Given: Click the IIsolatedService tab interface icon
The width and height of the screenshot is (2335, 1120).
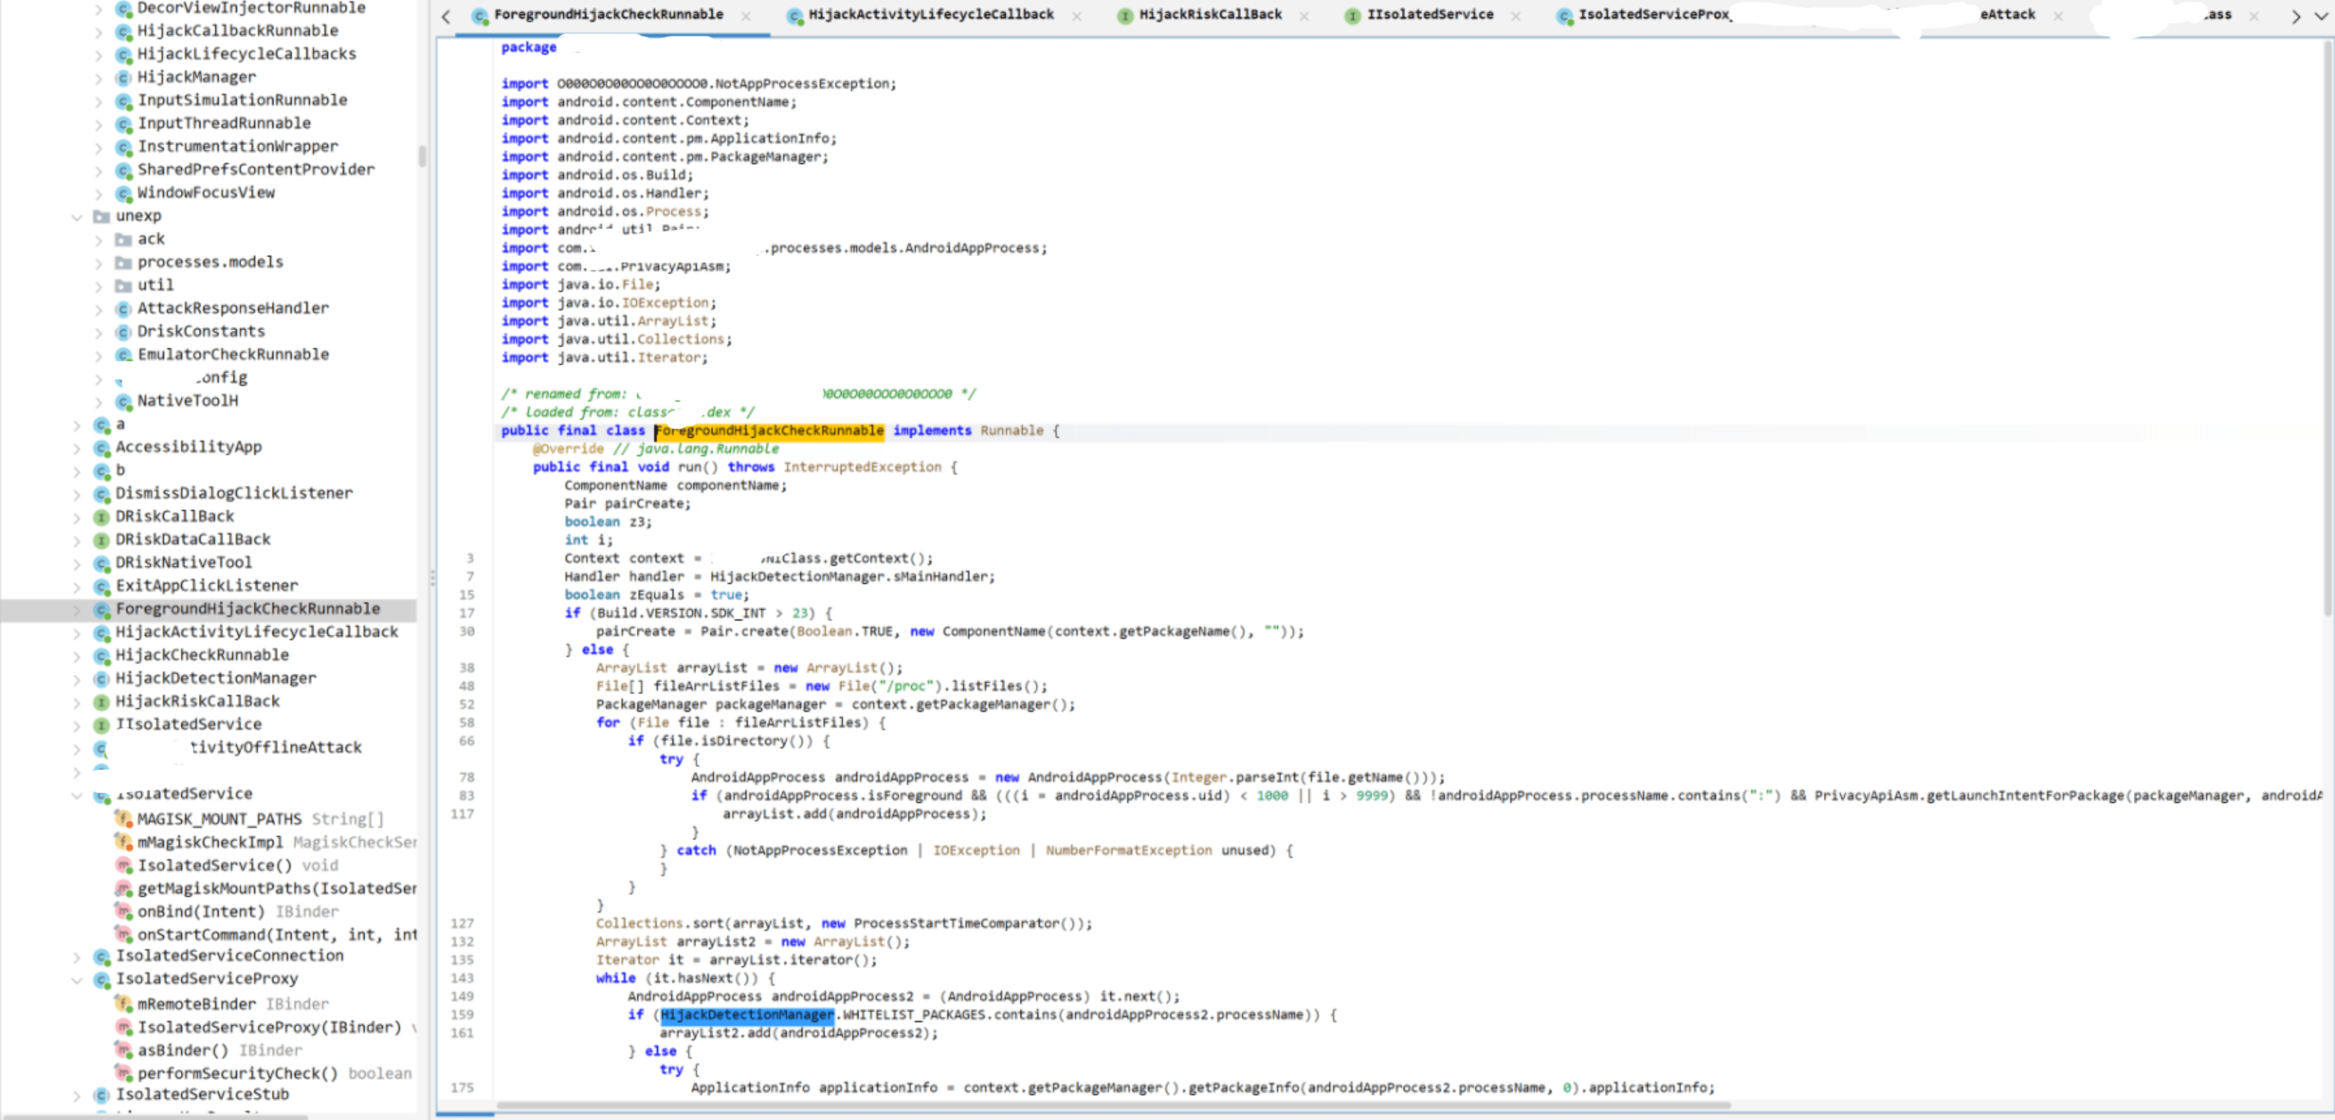Looking at the screenshot, I should pos(1352,15).
